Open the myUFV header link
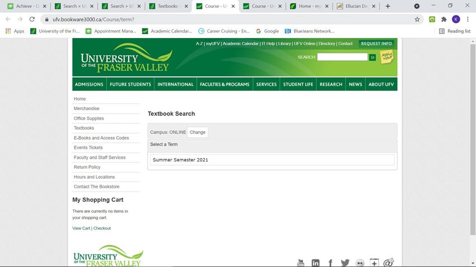This screenshot has height=267, width=476. tap(213, 44)
